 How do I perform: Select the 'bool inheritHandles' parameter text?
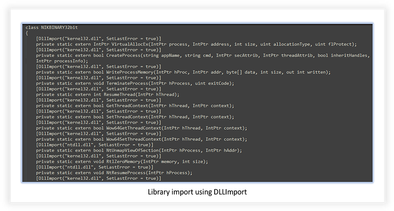(343, 55)
